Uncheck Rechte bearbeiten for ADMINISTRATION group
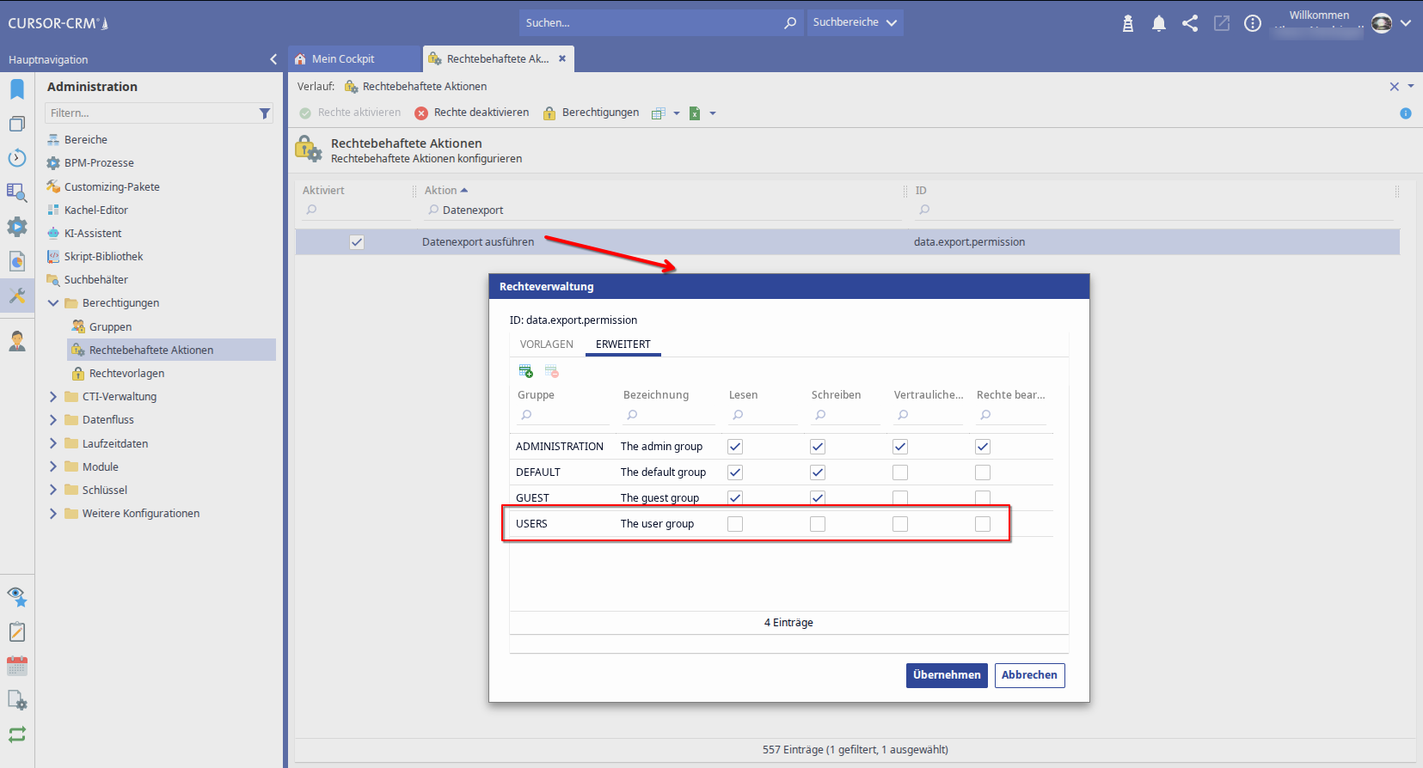This screenshot has width=1423, height=768. (983, 447)
